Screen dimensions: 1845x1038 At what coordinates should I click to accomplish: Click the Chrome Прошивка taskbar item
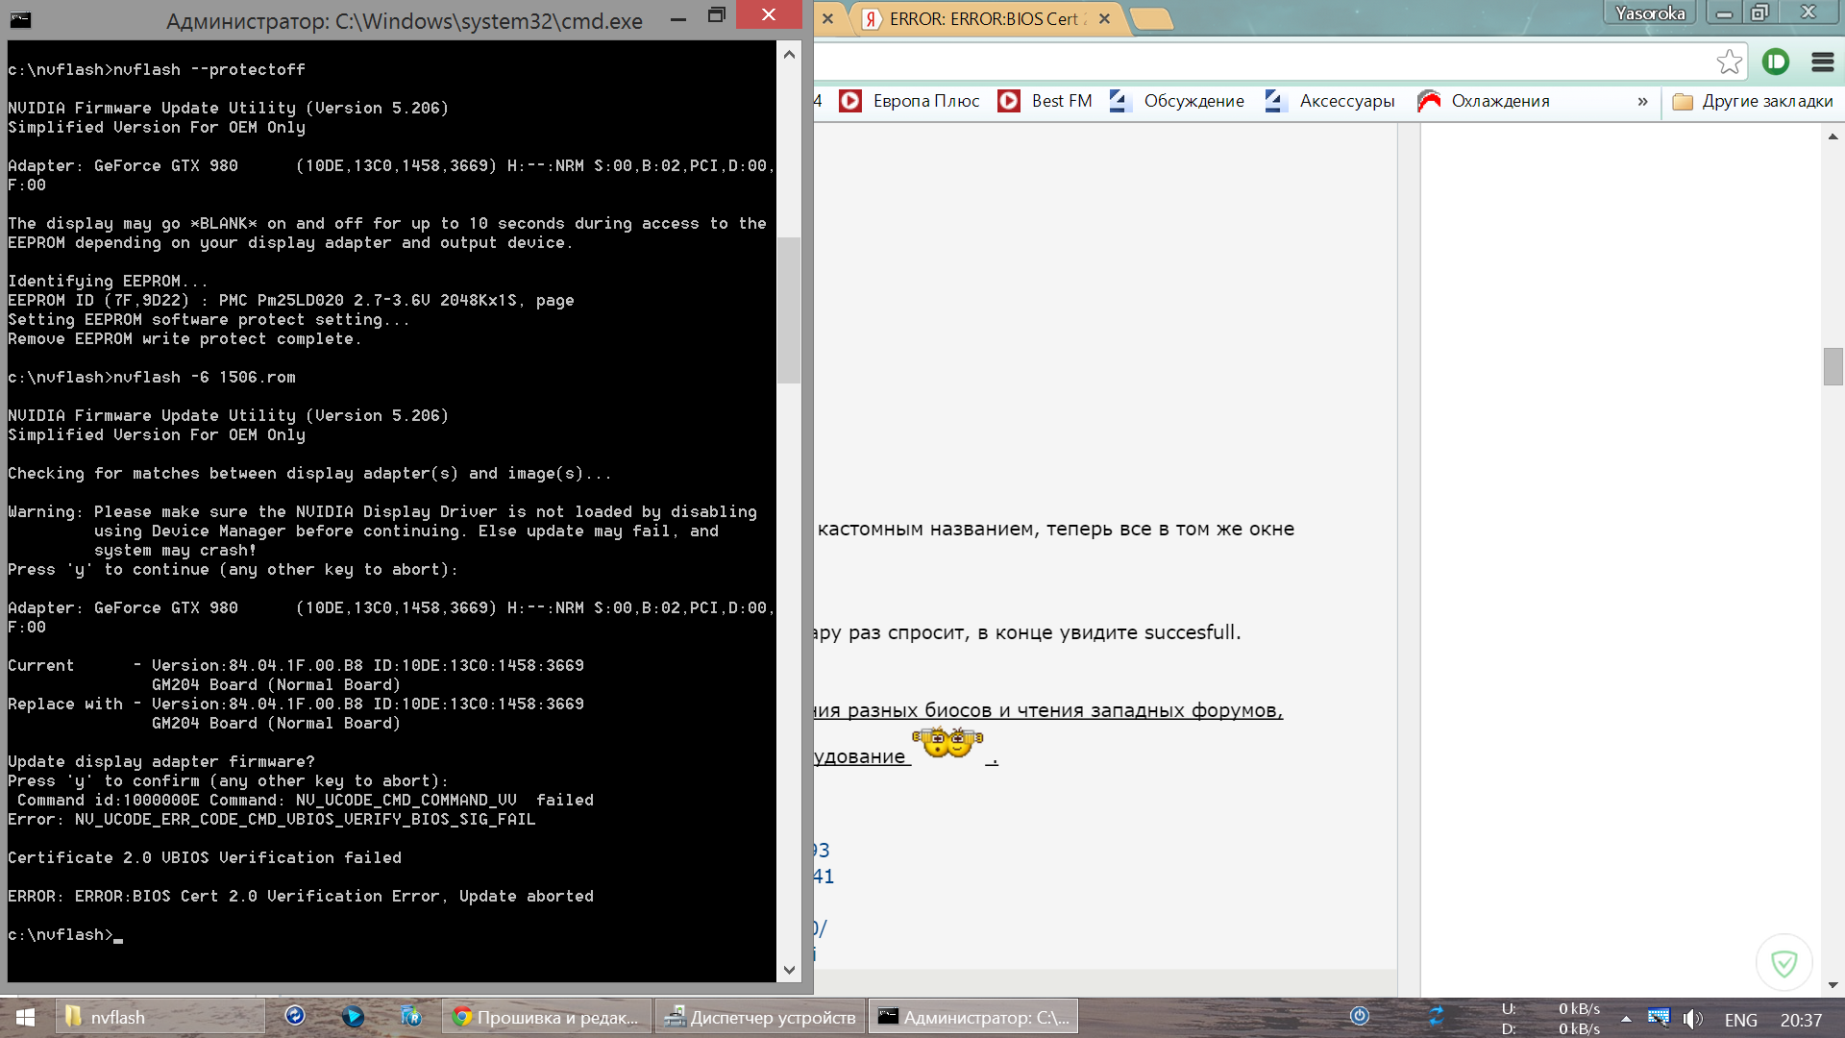(547, 1017)
